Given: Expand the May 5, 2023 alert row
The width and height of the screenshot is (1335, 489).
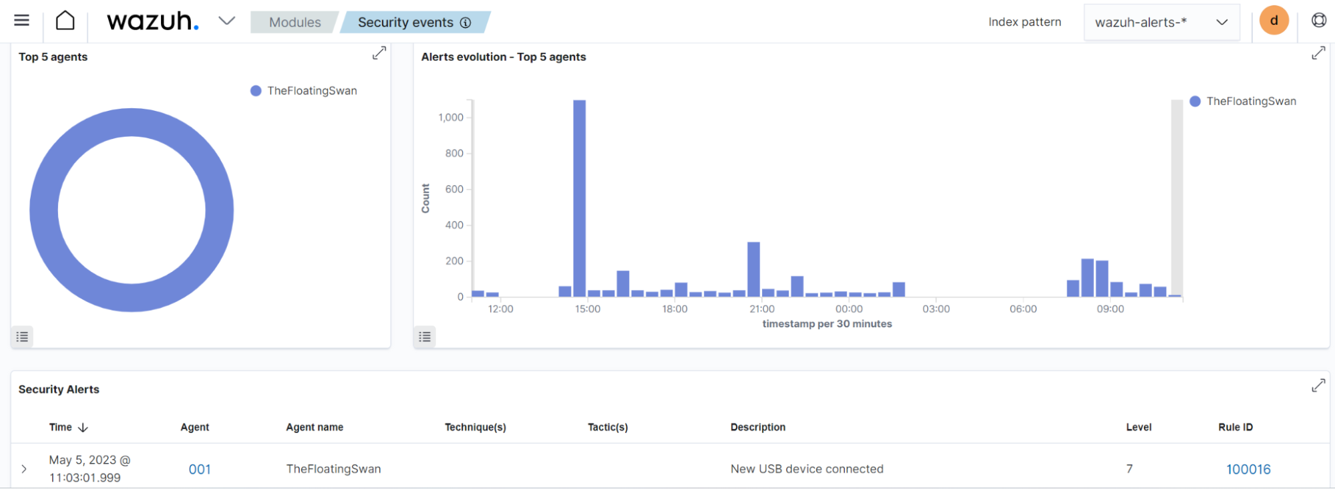Looking at the screenshot, I should click(x=24, y=469).
